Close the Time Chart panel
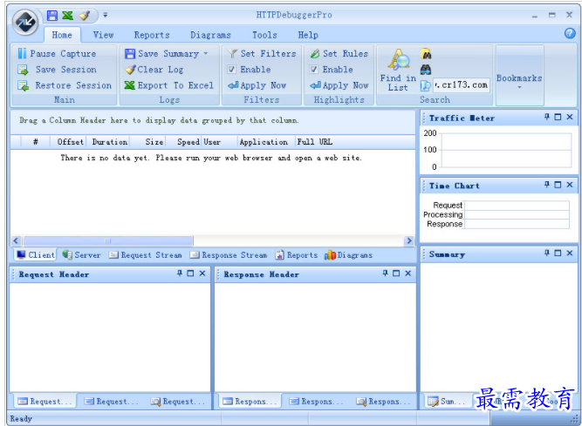The width and height of the screenshot is (582, 426). (570, 185)
